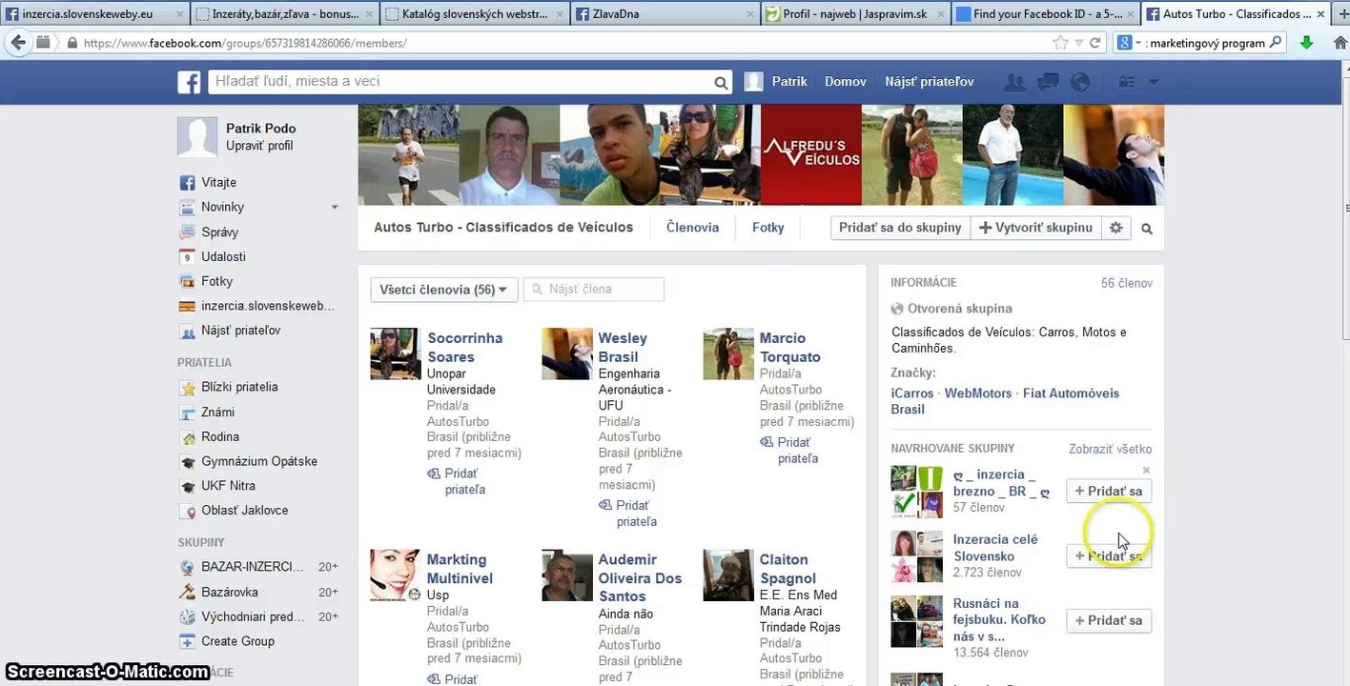Click the green downloads arrow icon
Viewport: 1350px width, 686px height.
[1306, 43]
